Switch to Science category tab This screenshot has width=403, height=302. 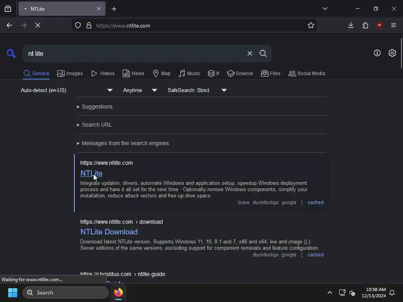pos(240,74)
